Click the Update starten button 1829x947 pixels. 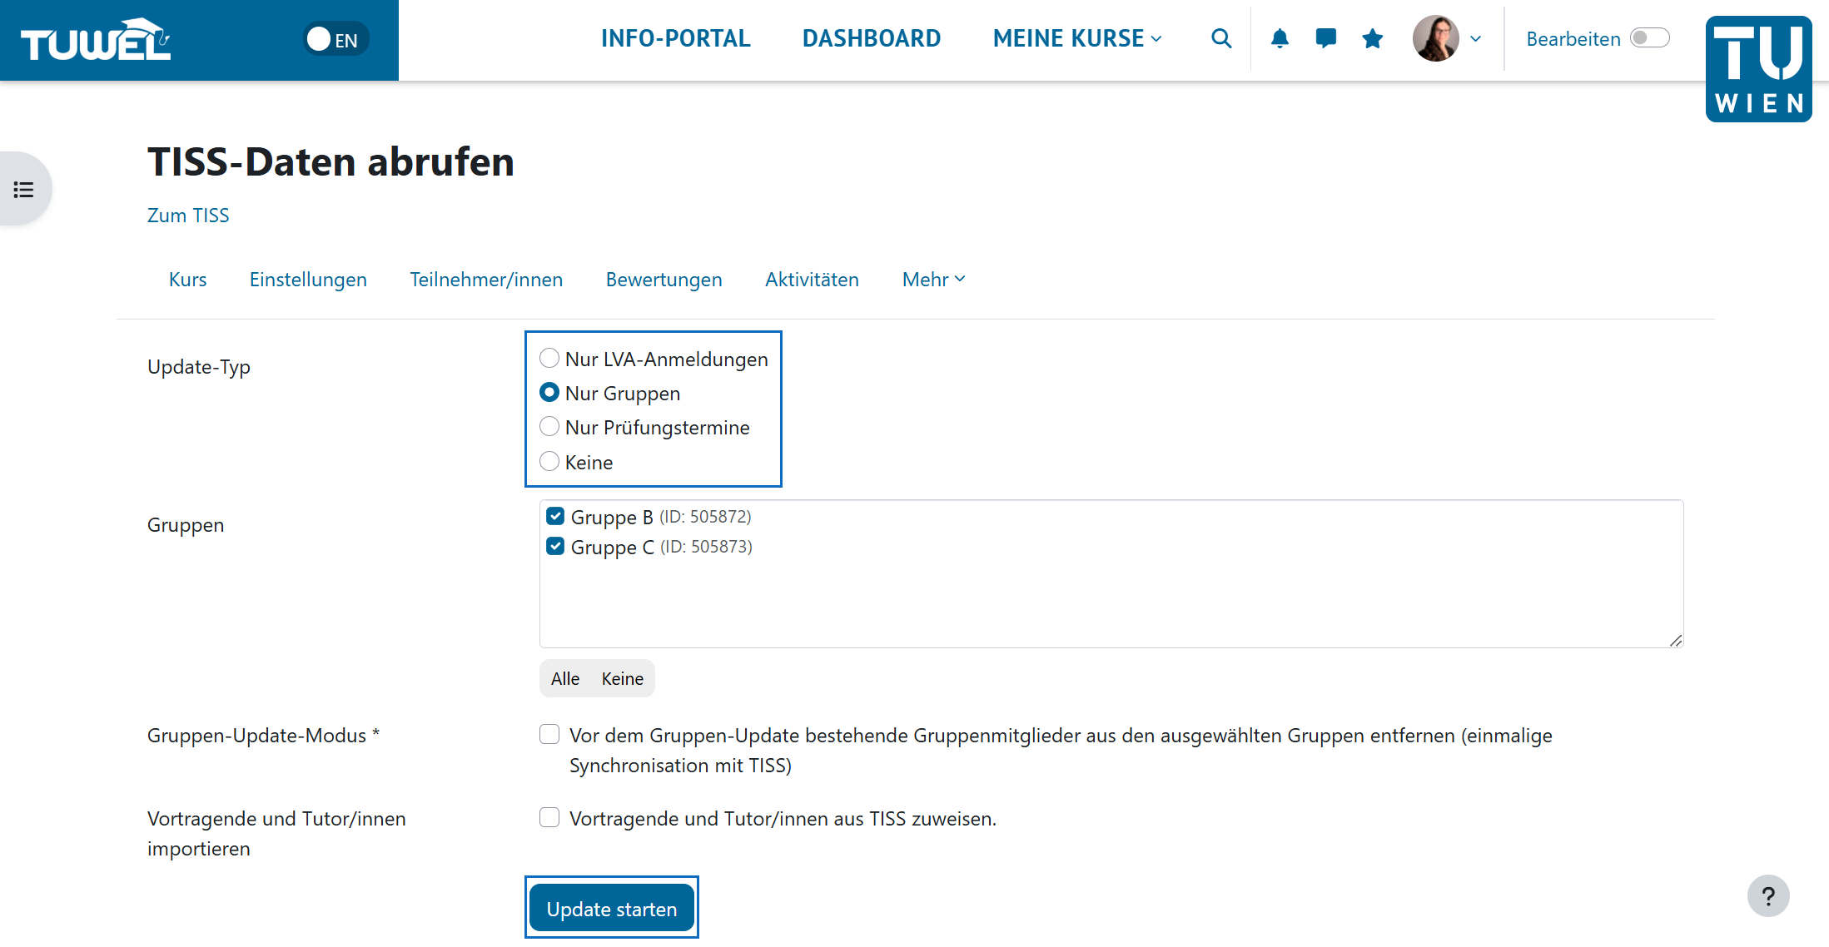pyautogui.click(x=612, y=908)
